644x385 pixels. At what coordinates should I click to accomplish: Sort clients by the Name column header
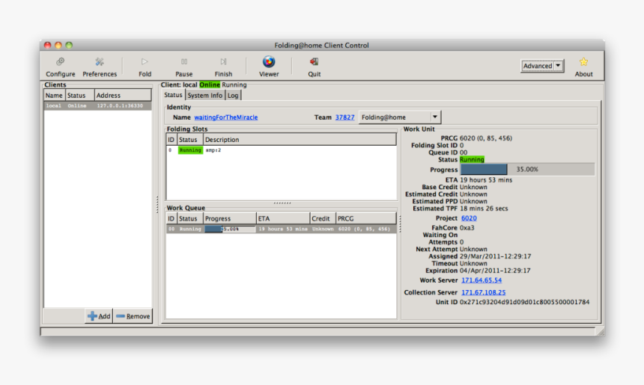(x=54, y=95)
